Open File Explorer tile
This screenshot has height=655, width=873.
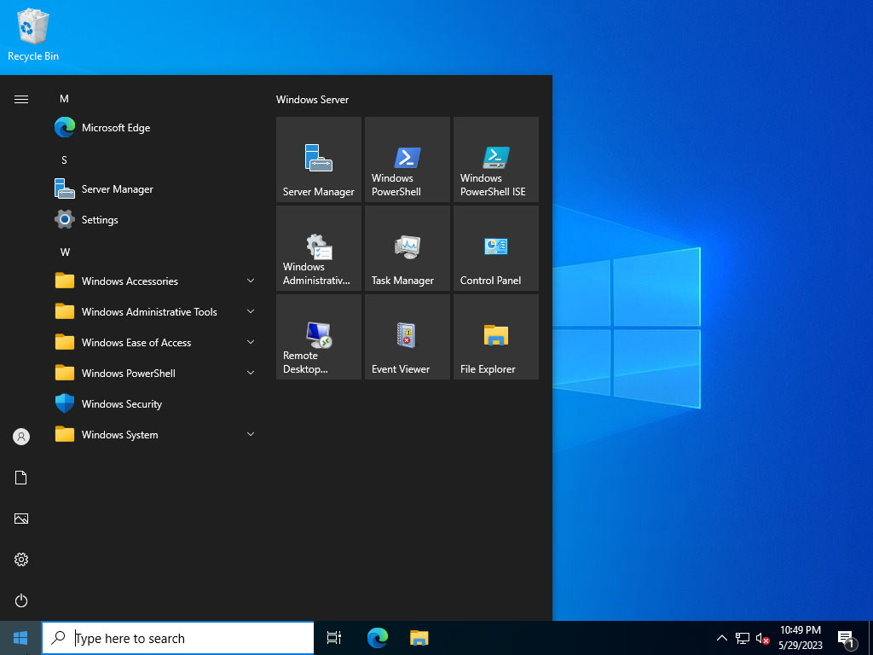pyautogui.click(x=495, y=336)
